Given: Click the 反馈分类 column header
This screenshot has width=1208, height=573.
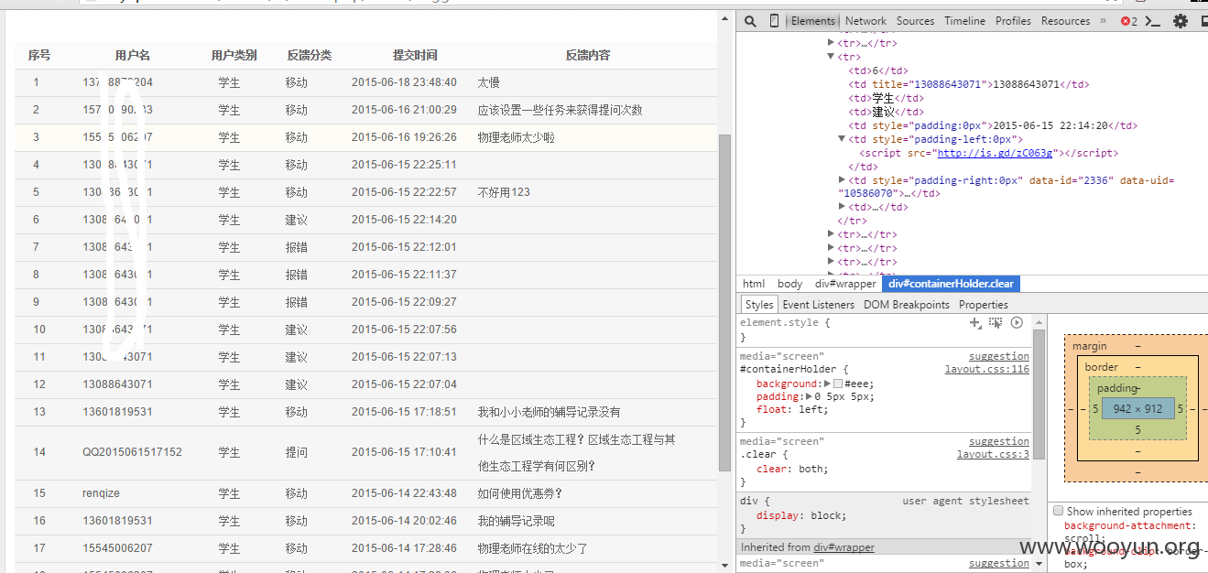Looking at the screenshot, I should 310,55.
